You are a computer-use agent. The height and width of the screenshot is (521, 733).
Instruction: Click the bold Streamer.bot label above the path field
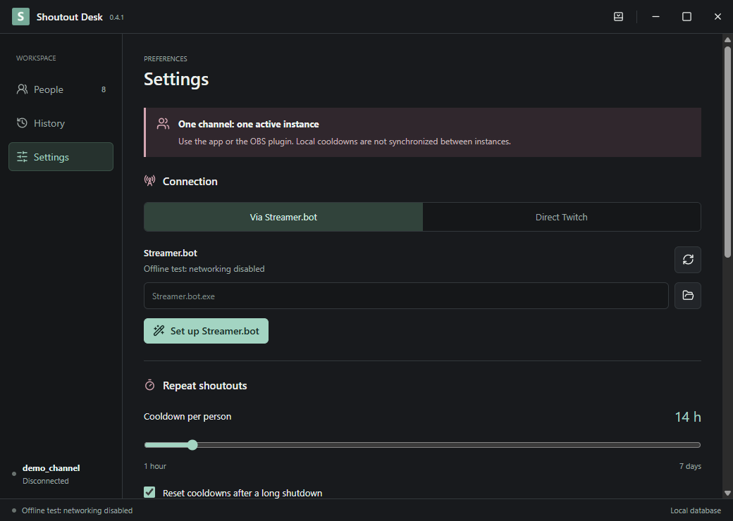170,253
